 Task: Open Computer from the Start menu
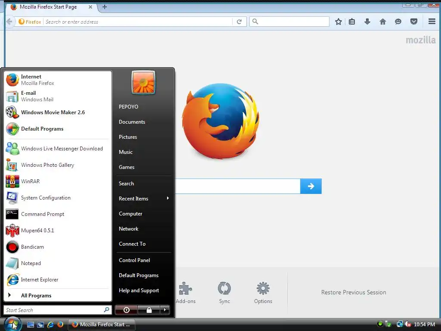coord(130,214)
